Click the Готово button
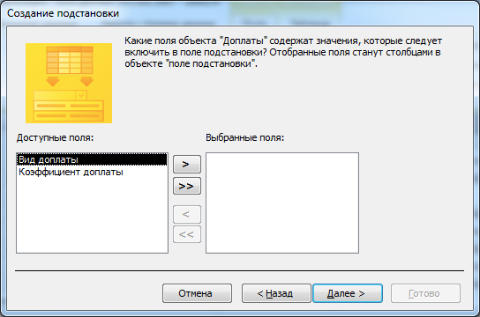 (x=425, y=293)
